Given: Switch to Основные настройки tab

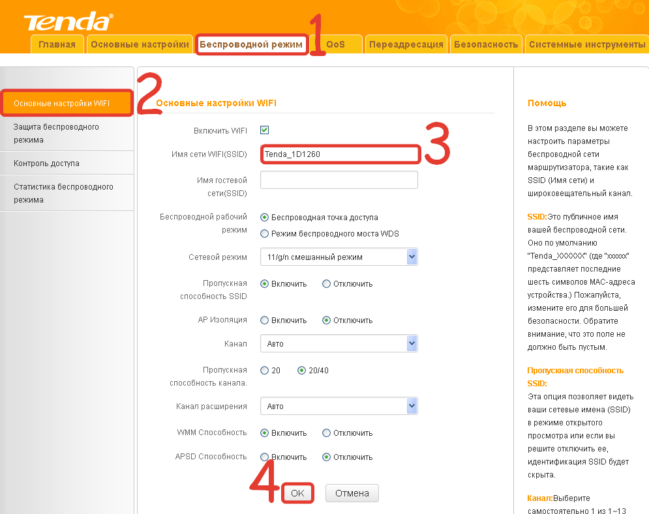Looking at the screenshot, I should [140, 44].
